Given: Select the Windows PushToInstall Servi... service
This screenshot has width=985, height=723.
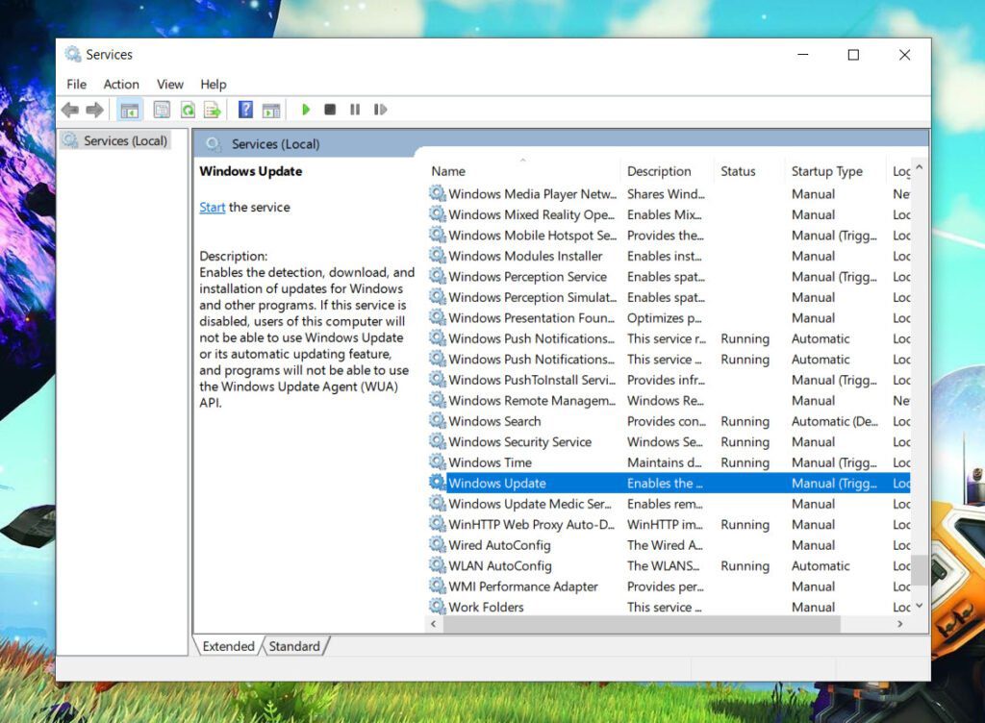Looking at the screenshot, I should [x=532, y=380].
